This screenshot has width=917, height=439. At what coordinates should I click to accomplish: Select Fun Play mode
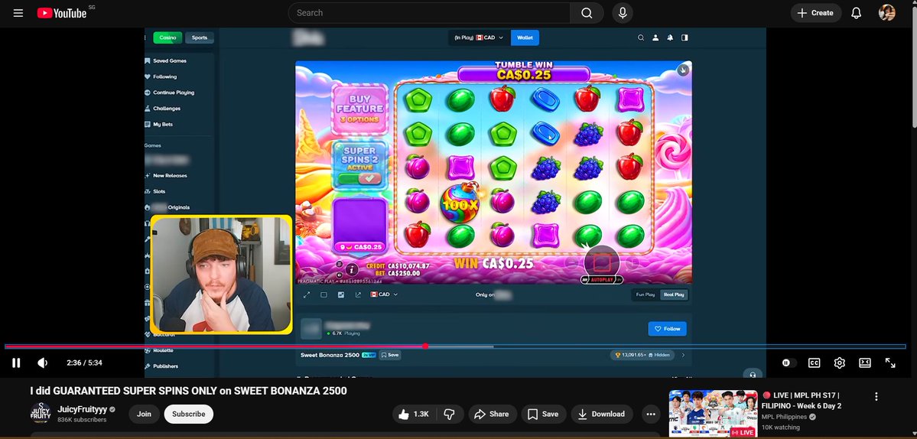[645, 294]
